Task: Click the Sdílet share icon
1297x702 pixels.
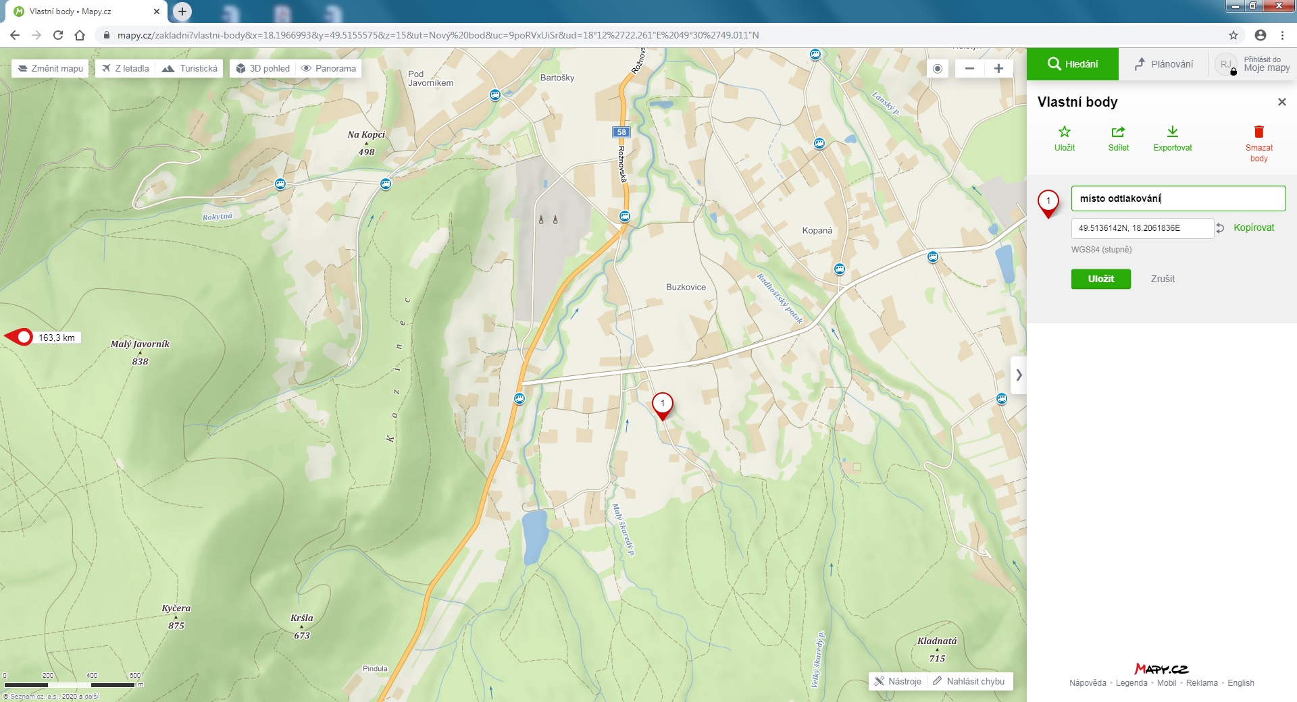Action: coord(1118,132)
